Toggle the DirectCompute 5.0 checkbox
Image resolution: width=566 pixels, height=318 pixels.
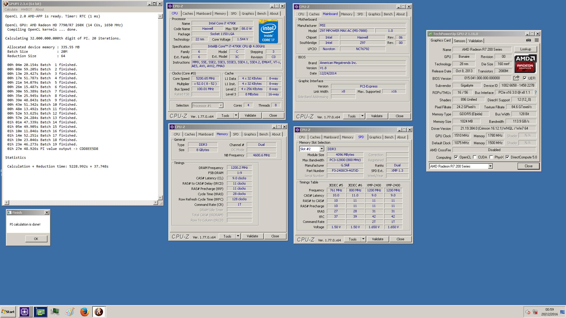click(507, 157)
